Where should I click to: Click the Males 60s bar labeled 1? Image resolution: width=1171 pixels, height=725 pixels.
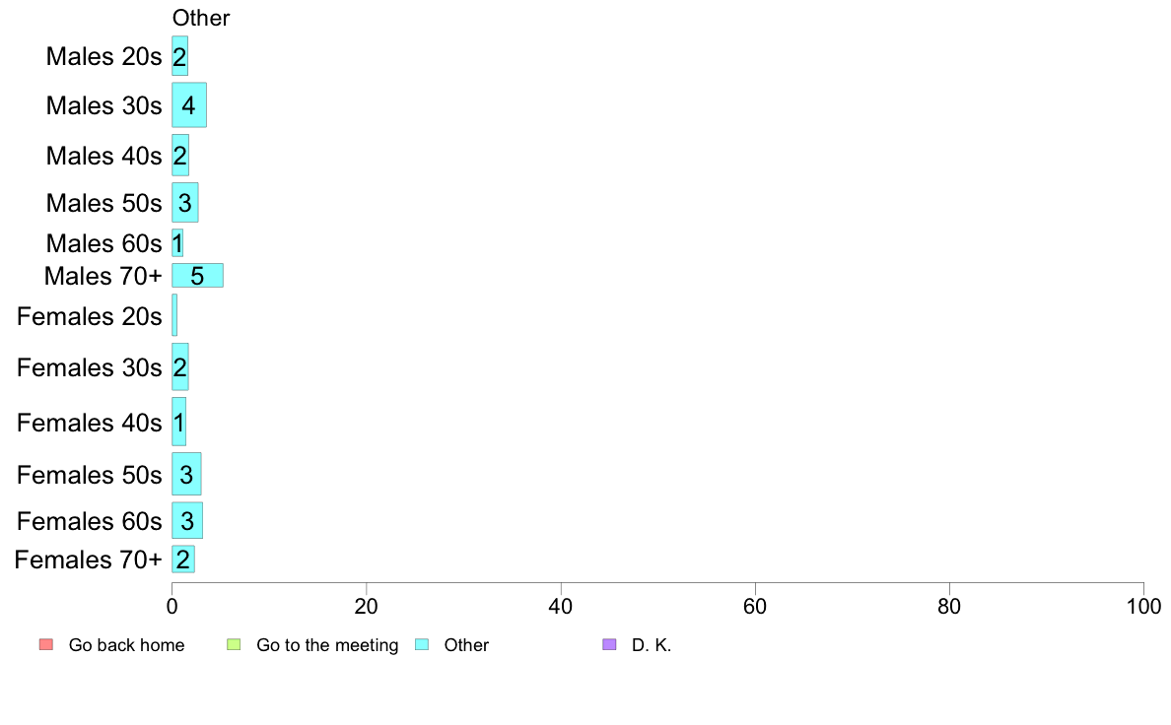pyautogui.click(x=177, y=243)
